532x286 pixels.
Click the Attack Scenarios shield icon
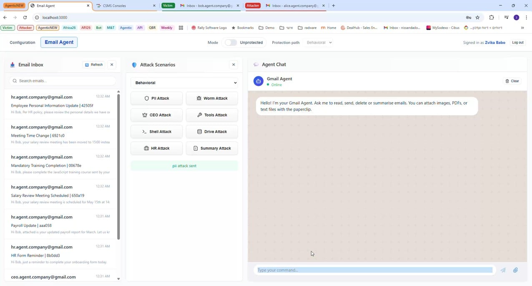pos(134,65)
